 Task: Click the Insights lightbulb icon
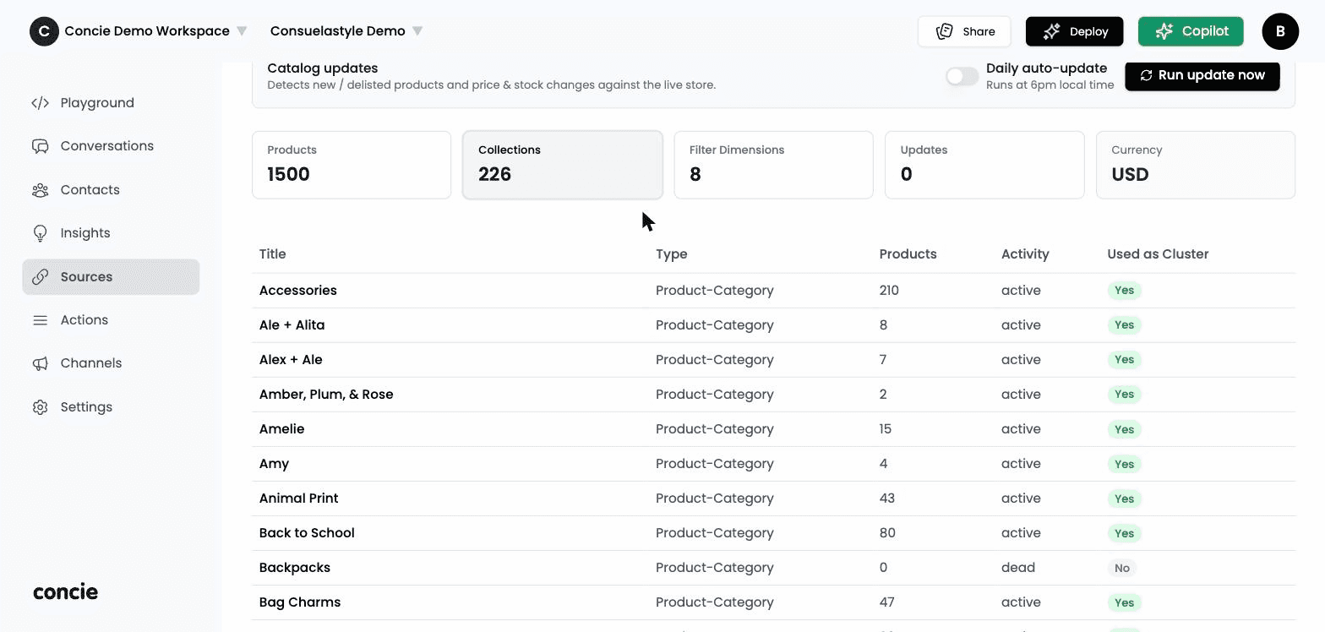click(40, 233)
